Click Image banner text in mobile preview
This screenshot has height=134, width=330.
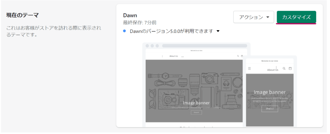[270, 92]
